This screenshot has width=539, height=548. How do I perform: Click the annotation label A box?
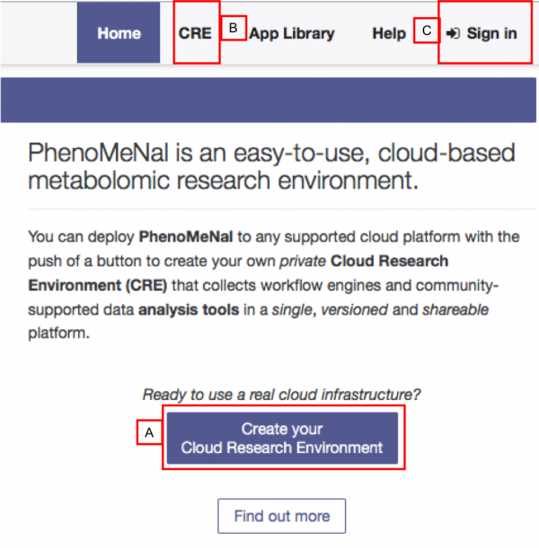click(149, 432)
